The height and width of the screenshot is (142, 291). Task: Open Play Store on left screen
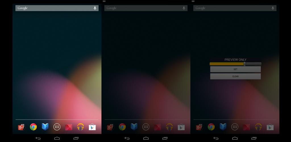[x=92, y=127]
